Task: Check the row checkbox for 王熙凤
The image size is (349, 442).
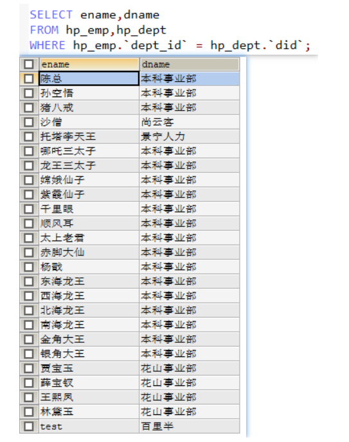Action: click(29, 398)
